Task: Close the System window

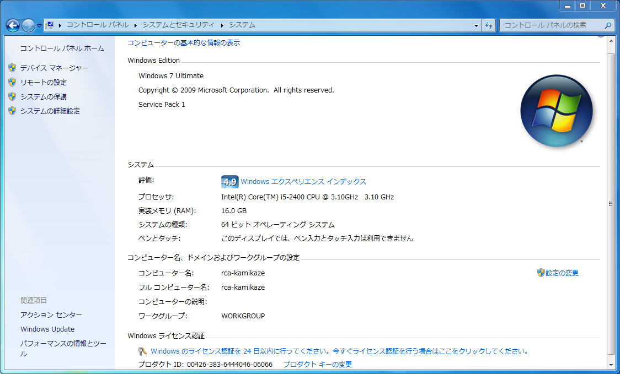Action: tap(603, 6)
